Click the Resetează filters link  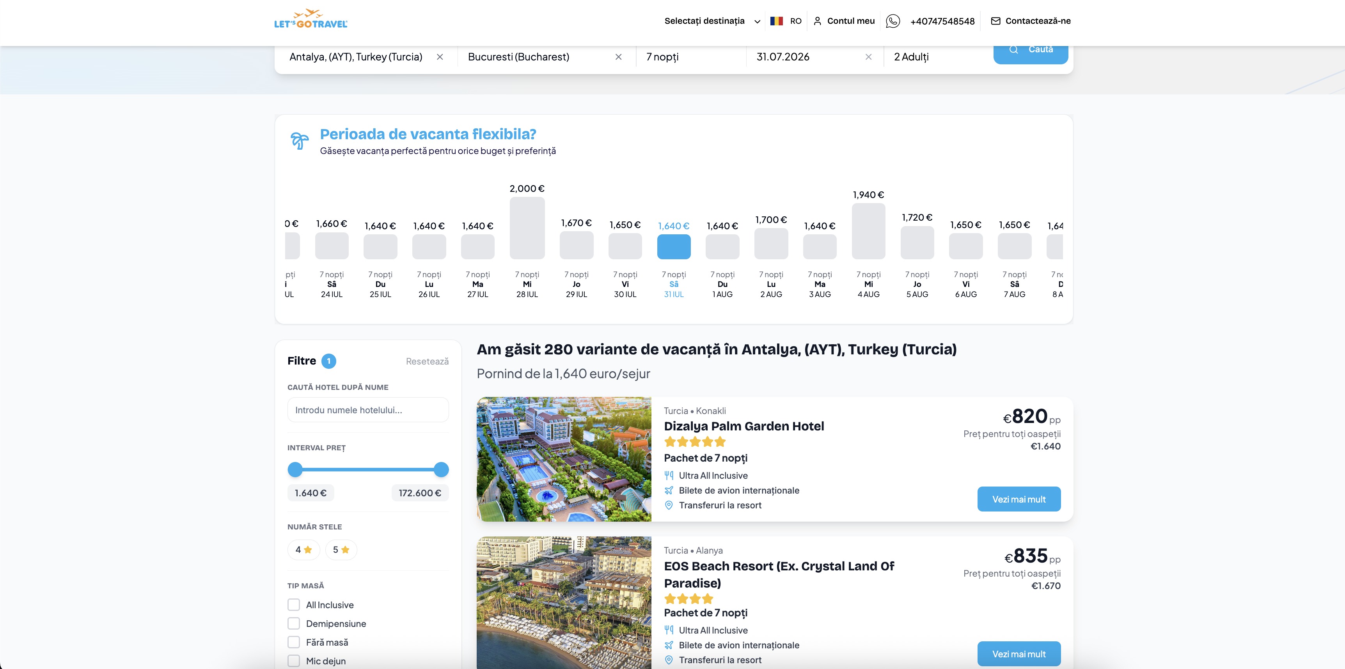pos(427,361)
